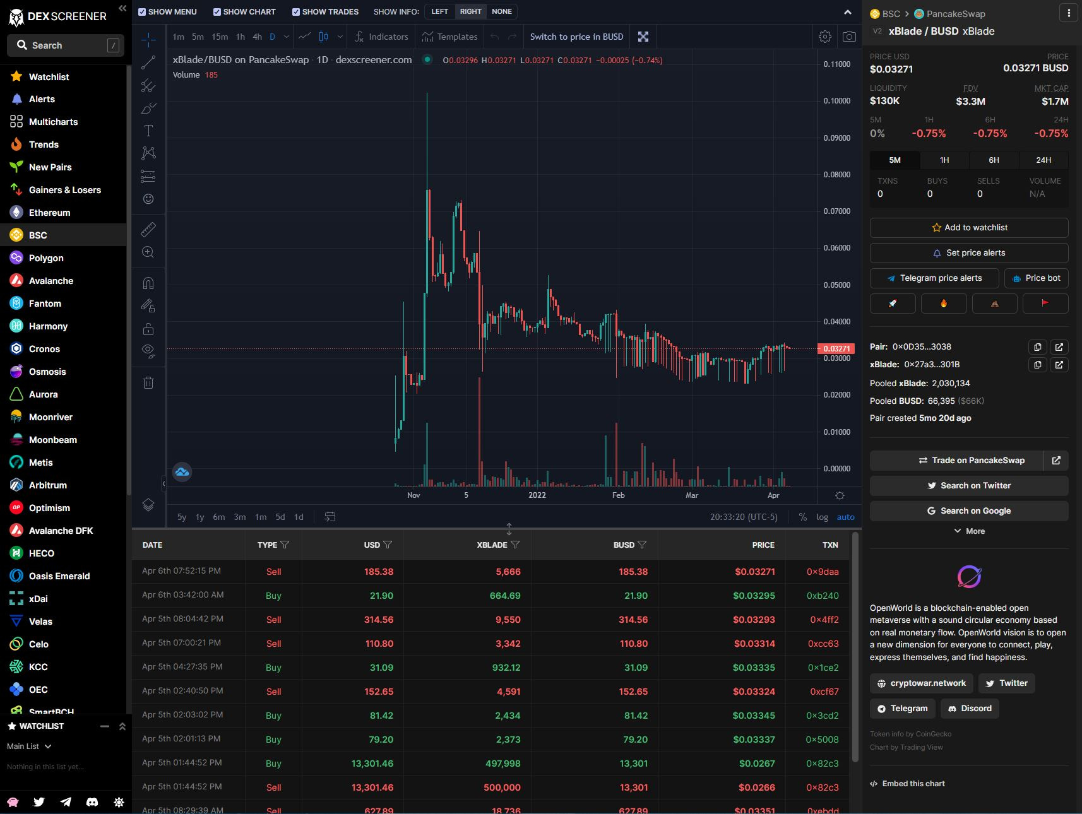Take a chart snapshot with camera icon
The width and height of the screenshot is (1082, 814).
(x=849, y=37)
